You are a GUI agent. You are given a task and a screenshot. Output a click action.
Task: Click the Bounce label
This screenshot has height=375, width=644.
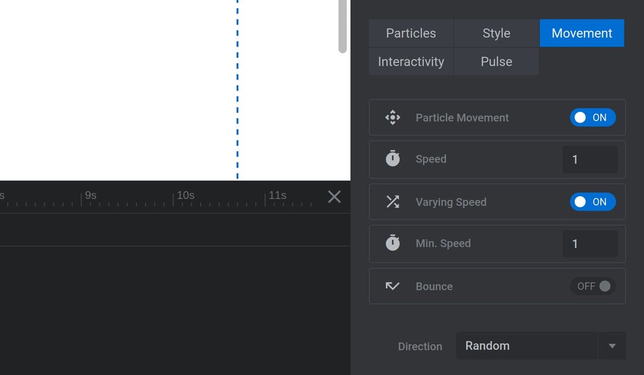tap(434, 286)
